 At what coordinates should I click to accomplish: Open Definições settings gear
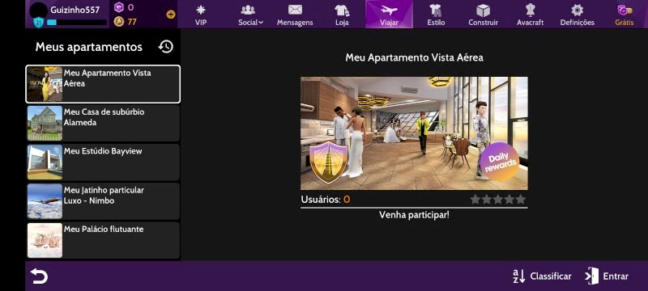tap(577, 15)
